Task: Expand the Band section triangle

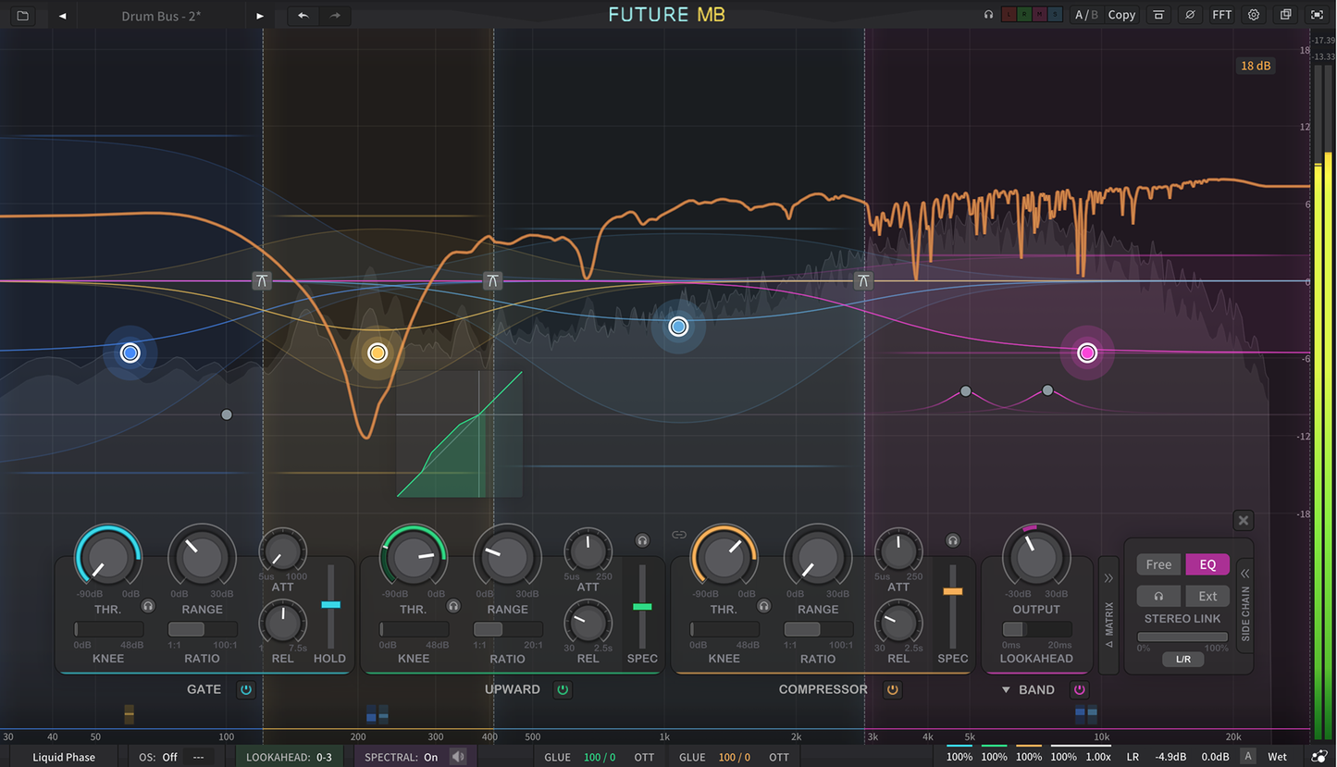Action: coord(1006,689)
